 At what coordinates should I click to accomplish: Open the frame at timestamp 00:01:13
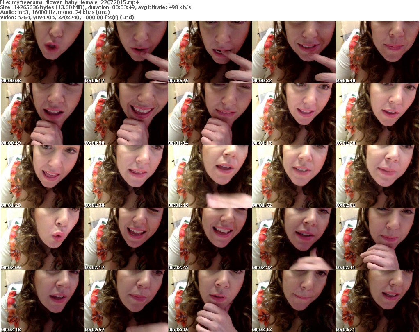pos(294,114)
